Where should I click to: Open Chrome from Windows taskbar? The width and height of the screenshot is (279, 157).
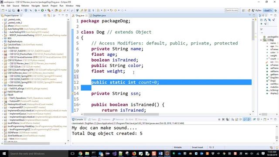point(80,154)
